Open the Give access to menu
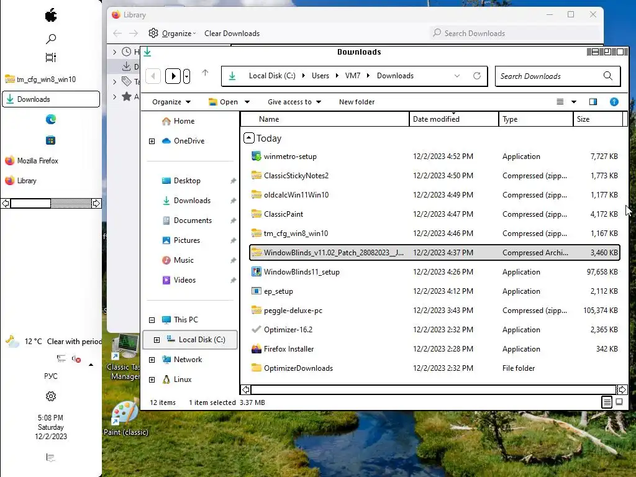 coord(294,102)
